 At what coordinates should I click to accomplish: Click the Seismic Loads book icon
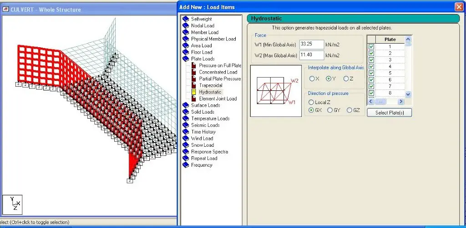[x=186, y=125]
